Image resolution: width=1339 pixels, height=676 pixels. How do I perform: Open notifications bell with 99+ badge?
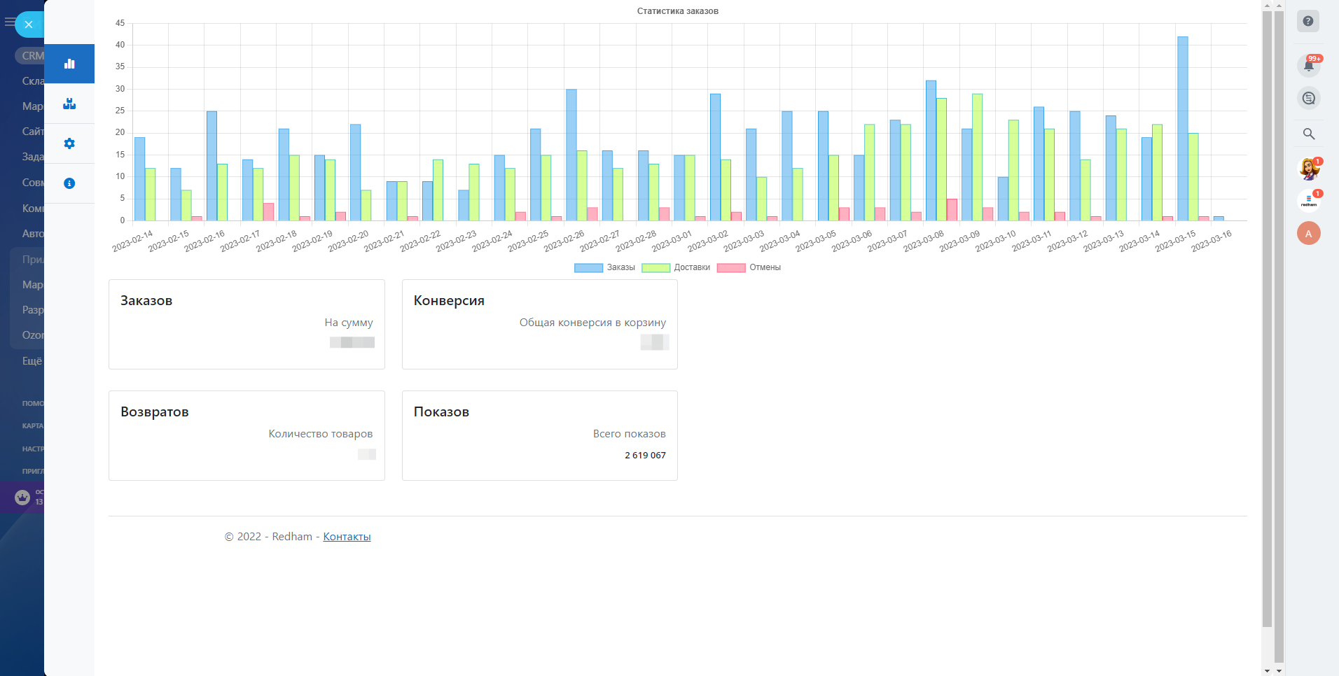click(1308, 66)
